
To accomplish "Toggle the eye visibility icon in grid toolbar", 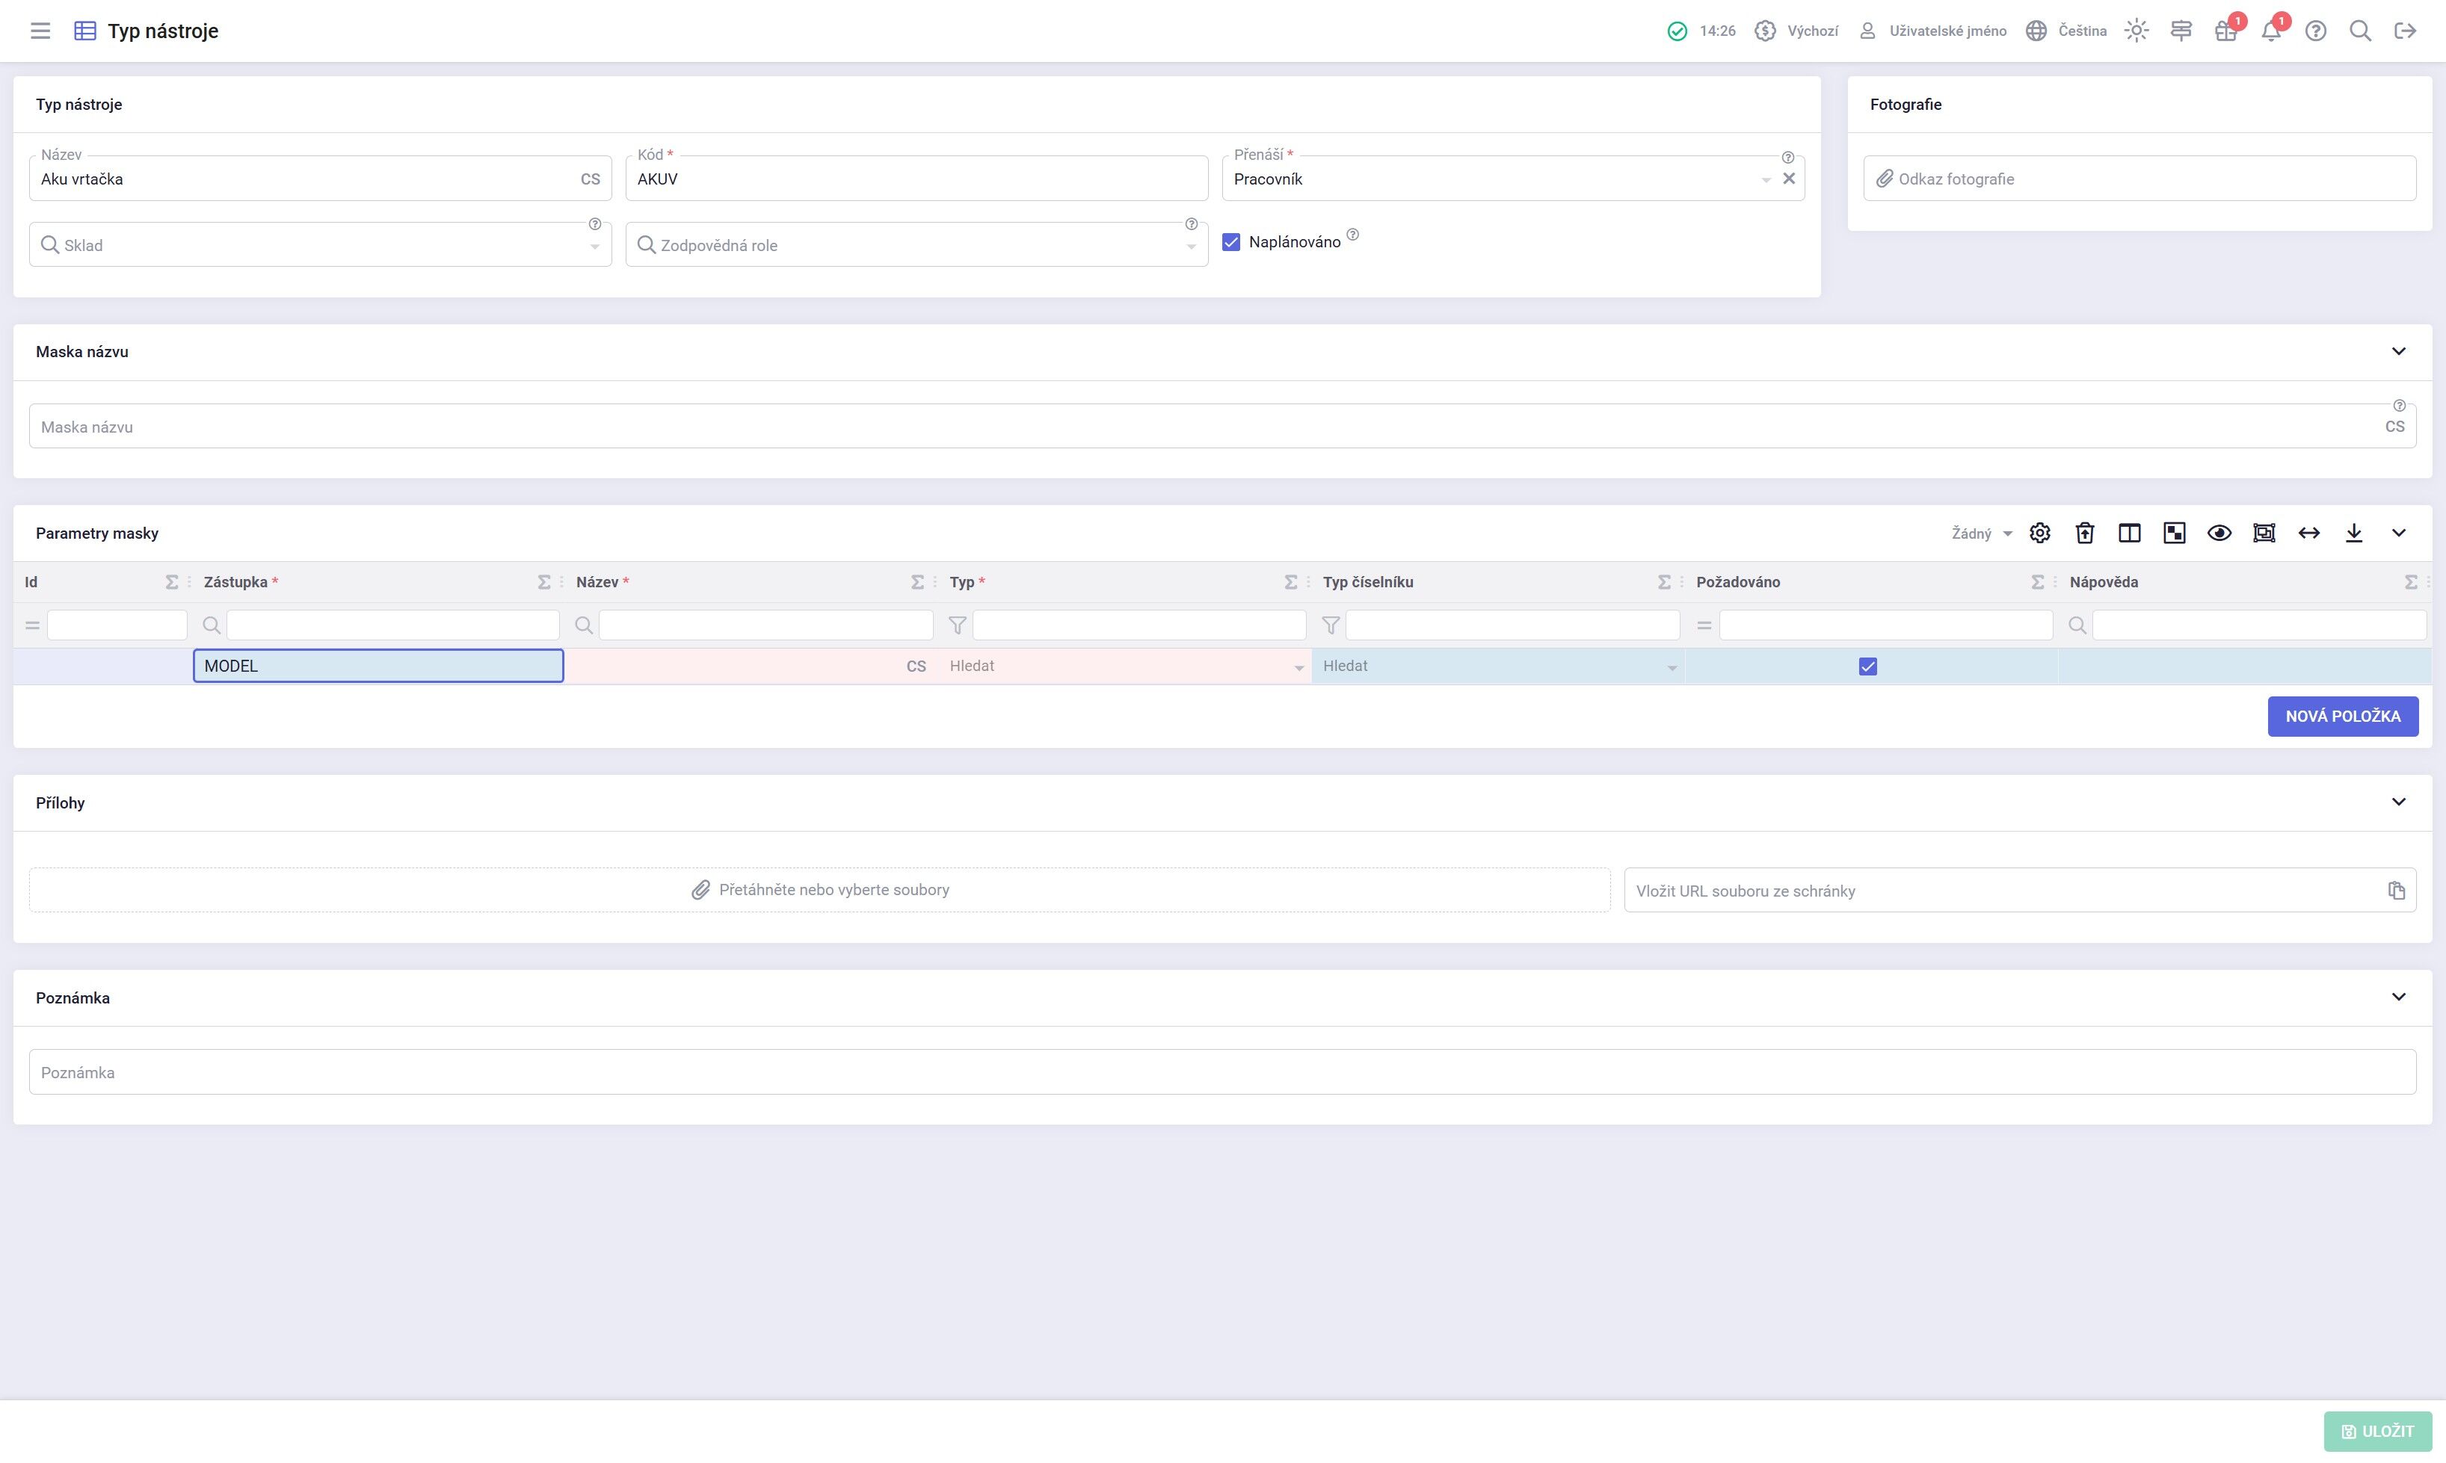I will click(2219, 533).
